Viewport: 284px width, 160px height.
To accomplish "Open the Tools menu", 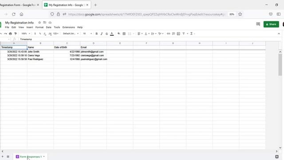I will [x=57, y=27].
